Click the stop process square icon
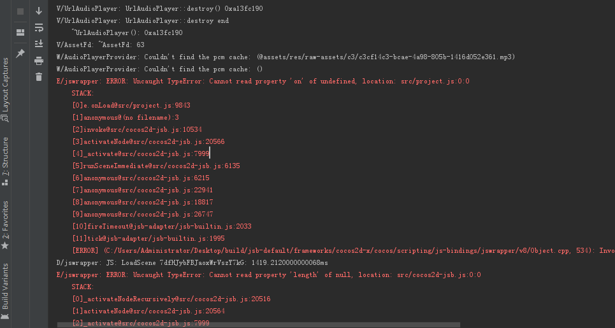Screen dimensions: 615x328 tap(20, 11)
